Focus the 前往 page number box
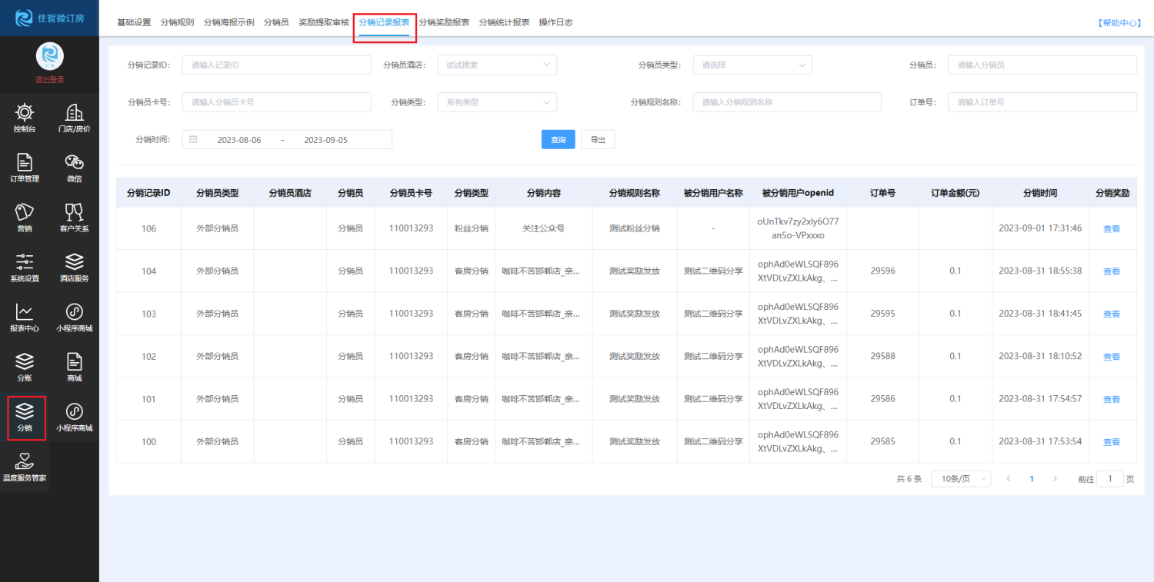The width and height of the screenshot is (1154, 582). click(x=1109, y=478)
